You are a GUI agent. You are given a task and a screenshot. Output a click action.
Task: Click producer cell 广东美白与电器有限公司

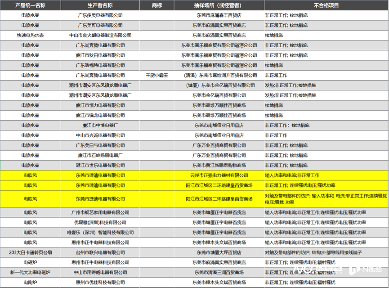[100, 145]
